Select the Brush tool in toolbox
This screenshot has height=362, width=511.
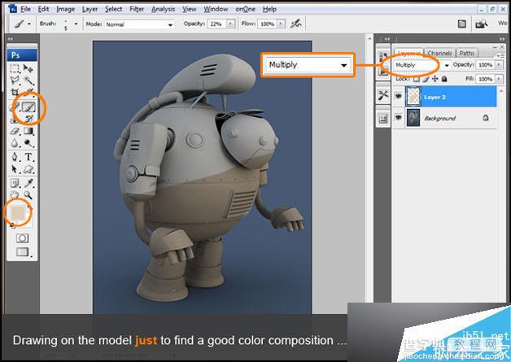pos(28,107)
